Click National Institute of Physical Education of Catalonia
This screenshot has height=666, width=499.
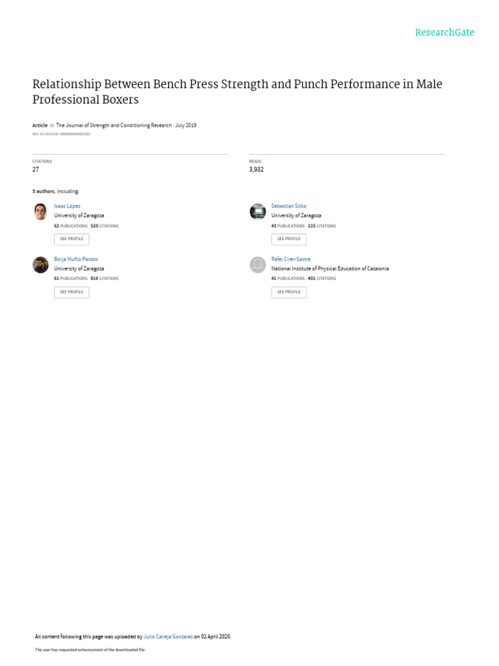coord(329,269)
